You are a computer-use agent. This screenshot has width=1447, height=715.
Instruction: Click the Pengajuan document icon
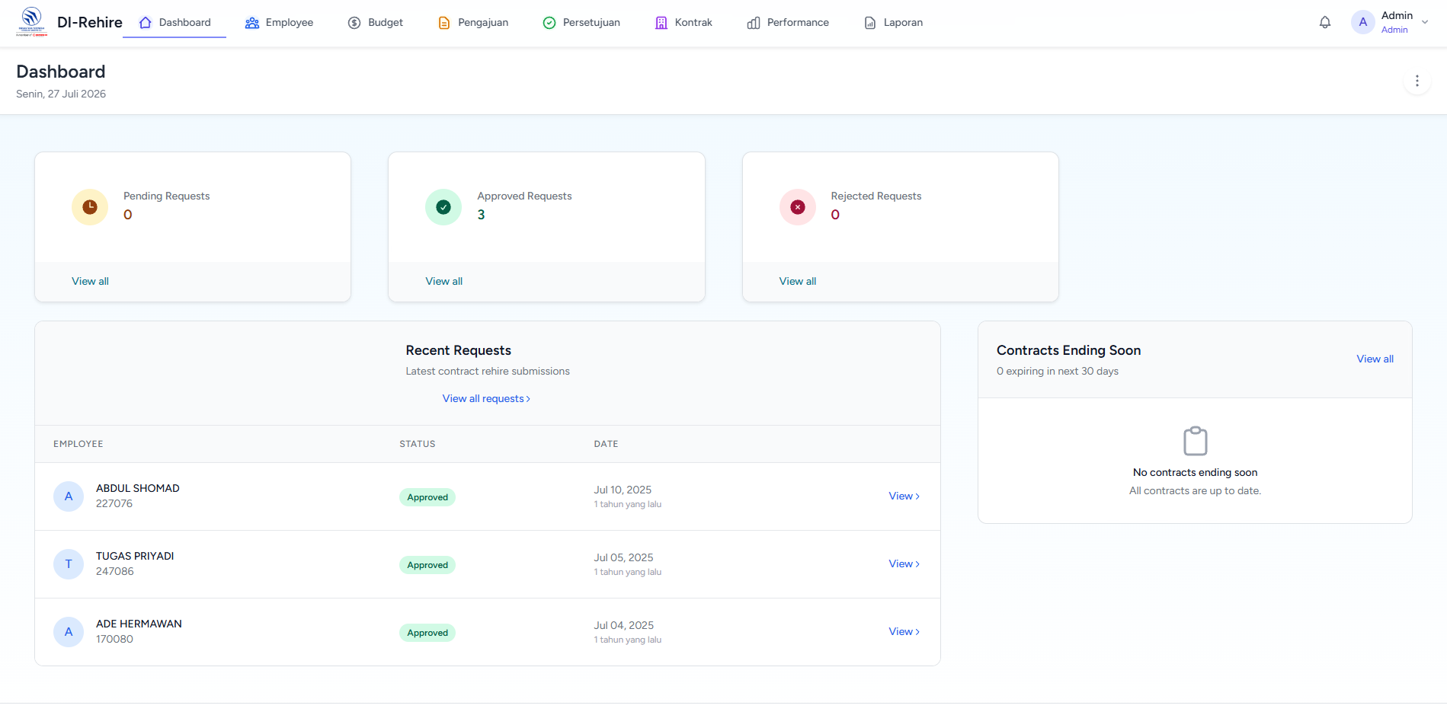coord(444,23)
